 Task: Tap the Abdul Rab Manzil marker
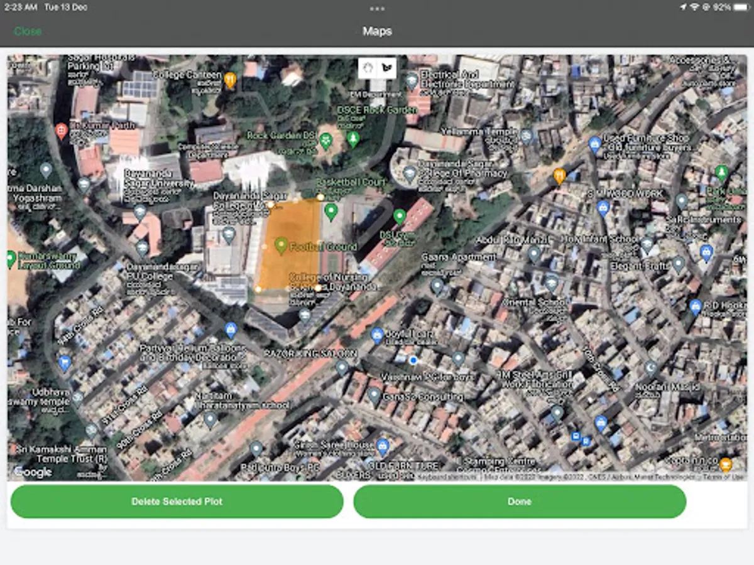click(534, 254)
